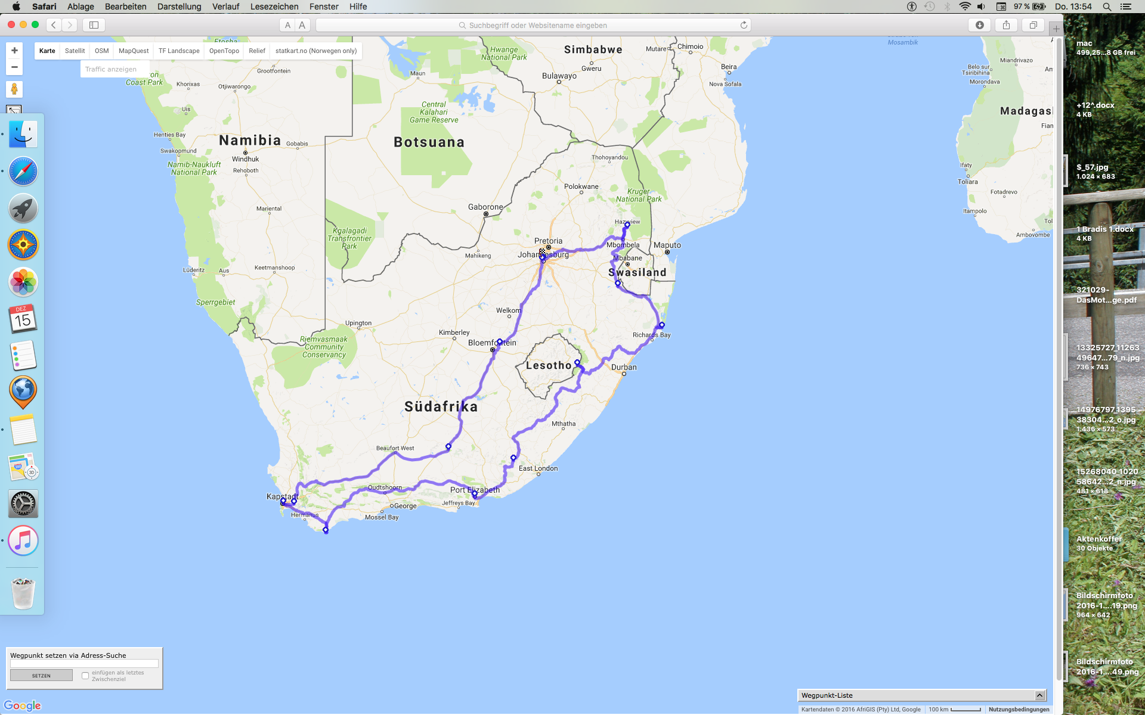Open the Safari downloads icon
This screenshot has height=715, width=1145.
pos(979,25)
